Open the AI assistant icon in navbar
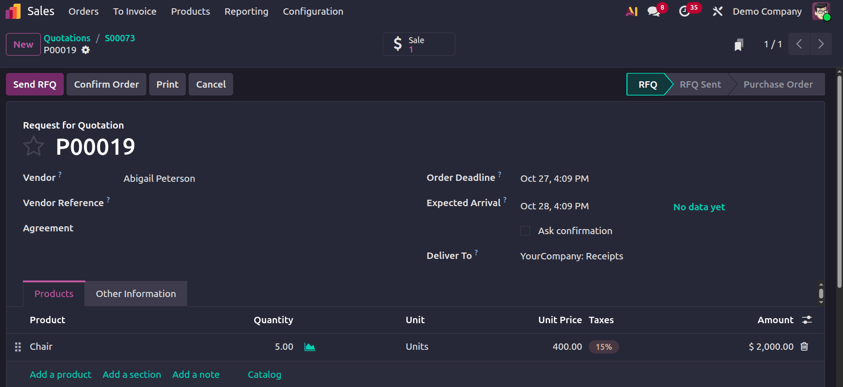Image resolution: width=843 pixels, height=387 pixels. 631,11
